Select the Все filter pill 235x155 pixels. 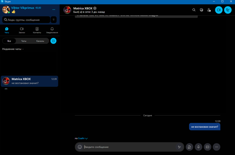(9, 41)
